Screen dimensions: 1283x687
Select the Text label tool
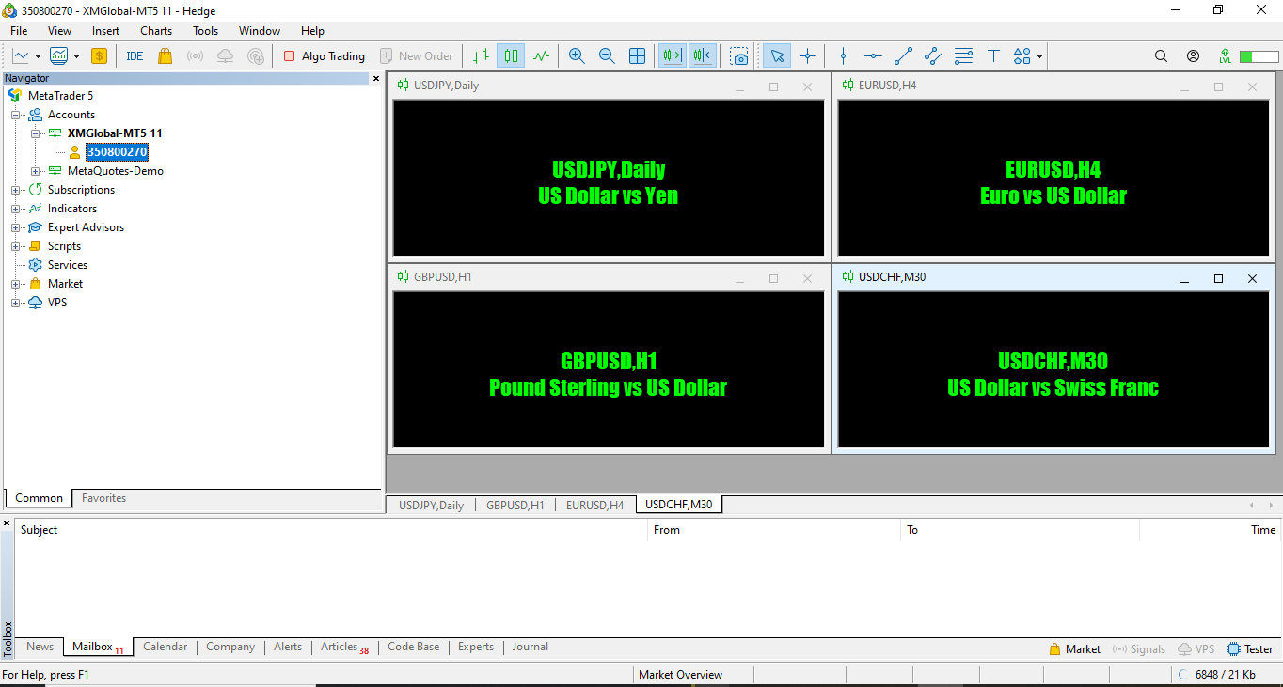(x=993, y=56)
